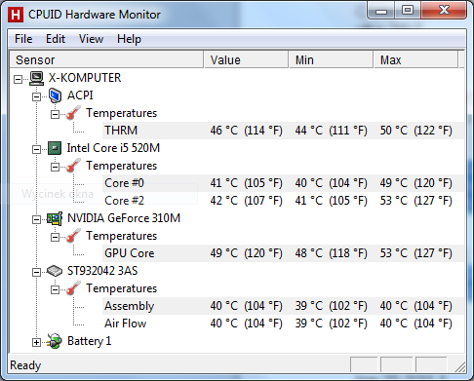Screen dimensions: 474x381
Task: Collapse Temperatures under Intel Core i5 520M
Action: tap(55, 167)
